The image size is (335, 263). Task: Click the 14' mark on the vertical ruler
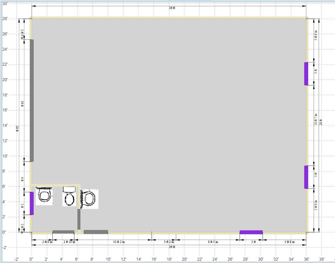pos(5,125)
